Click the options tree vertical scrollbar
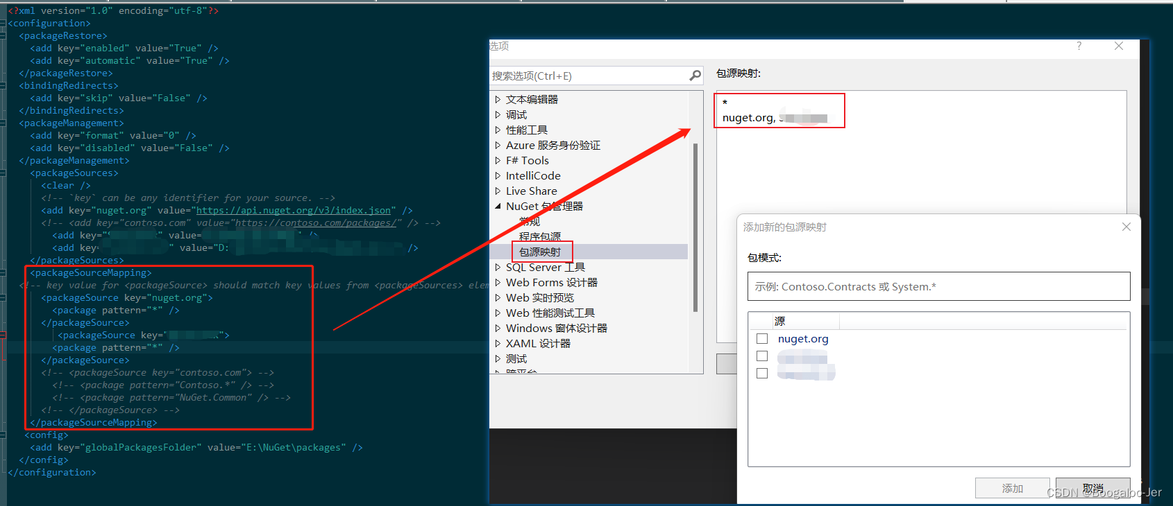The image size is (1173, 506). coord(695,228)
